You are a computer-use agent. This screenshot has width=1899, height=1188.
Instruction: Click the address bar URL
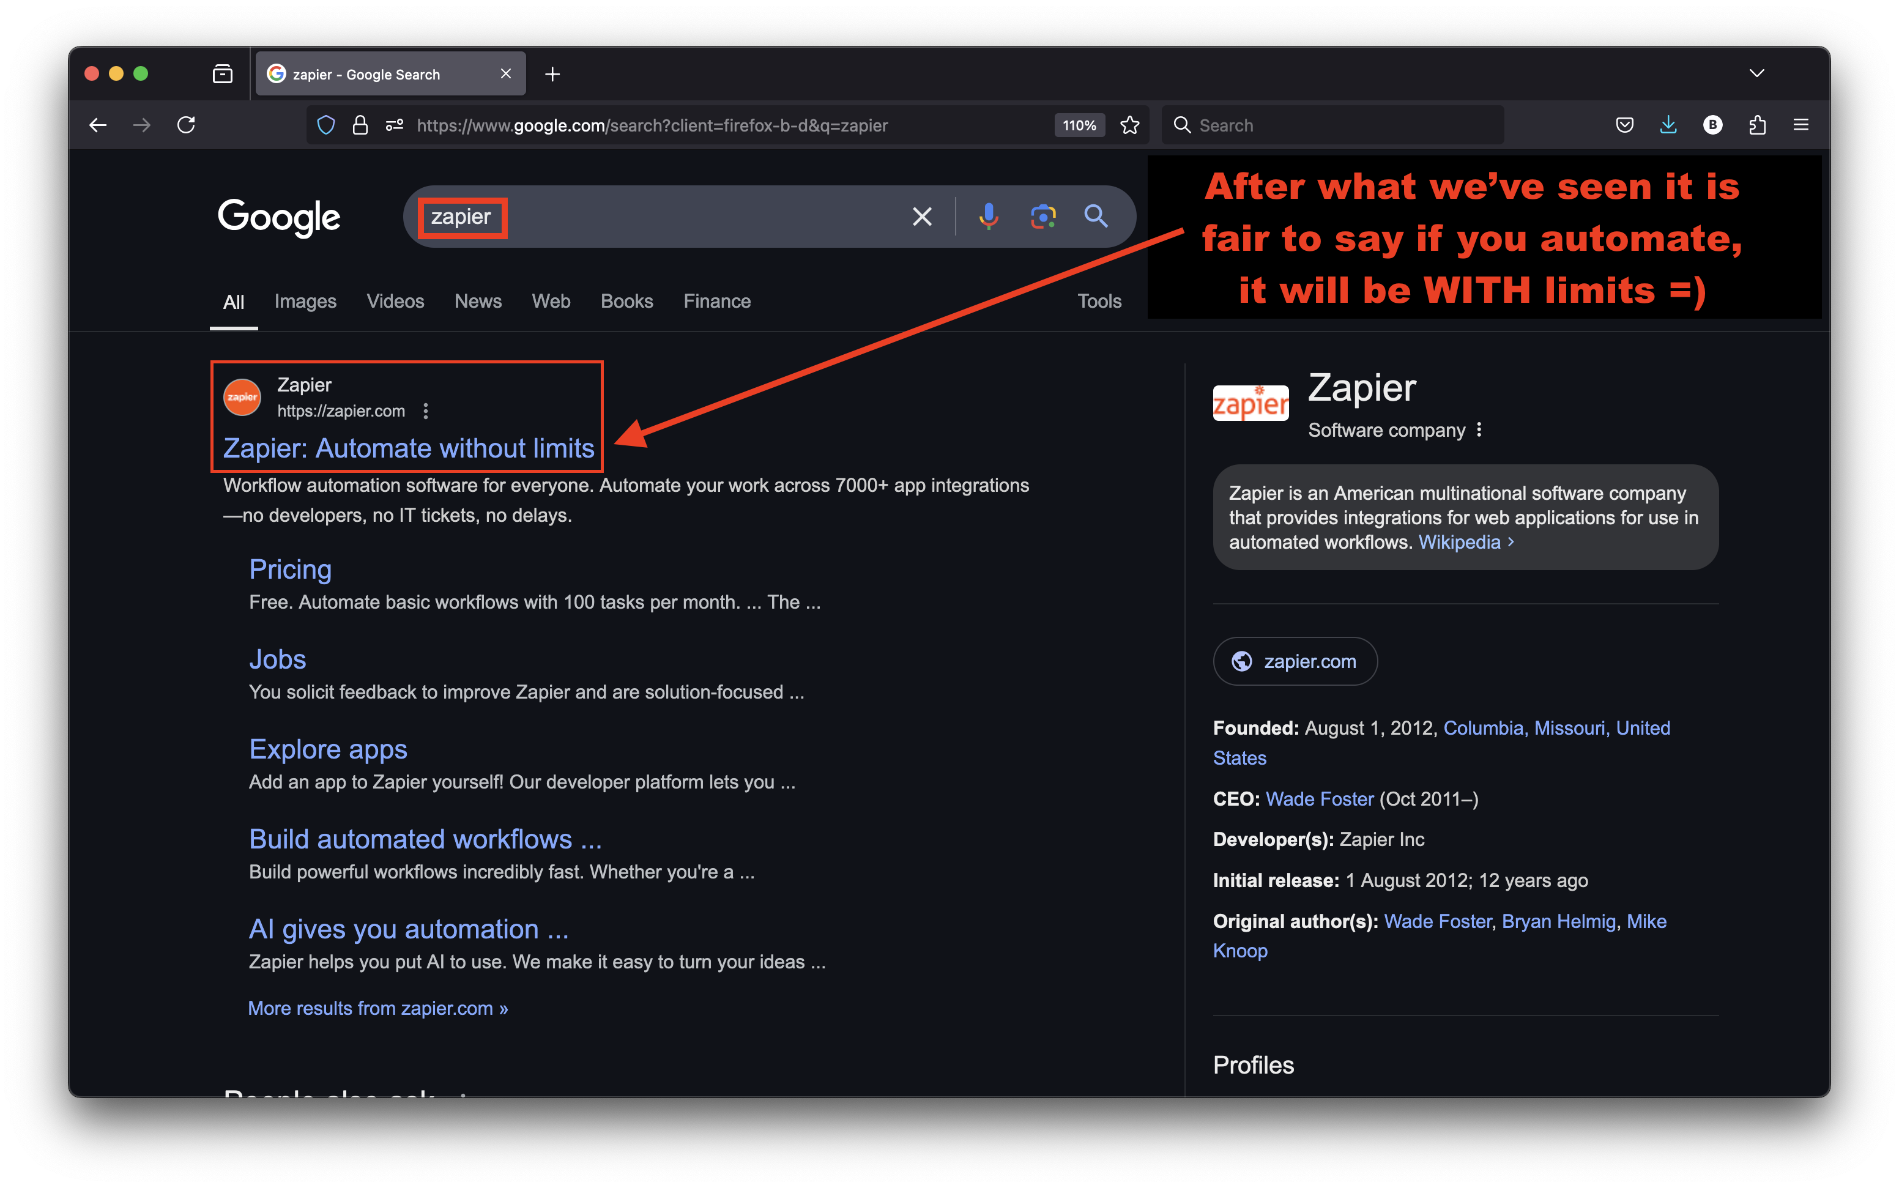point(652,125)
